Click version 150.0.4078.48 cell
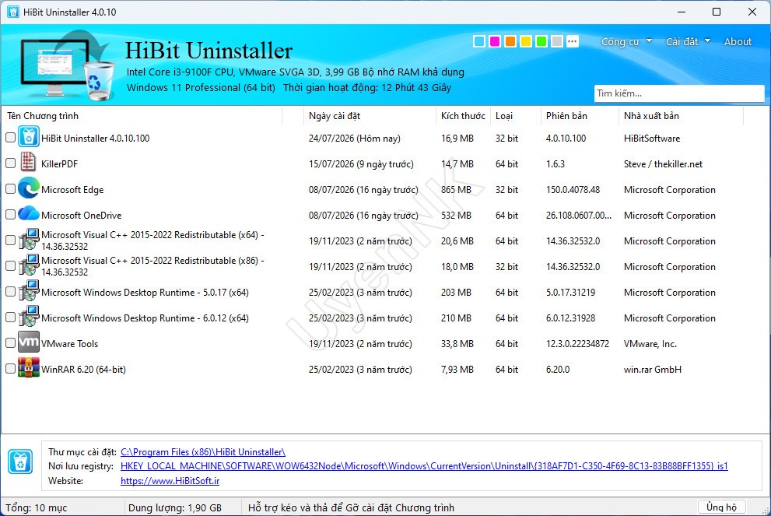 click(x=573, y=189)
